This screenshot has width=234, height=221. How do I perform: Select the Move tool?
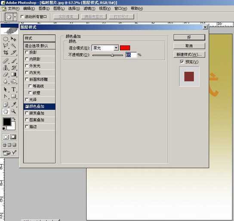click(x=13, y=39)
